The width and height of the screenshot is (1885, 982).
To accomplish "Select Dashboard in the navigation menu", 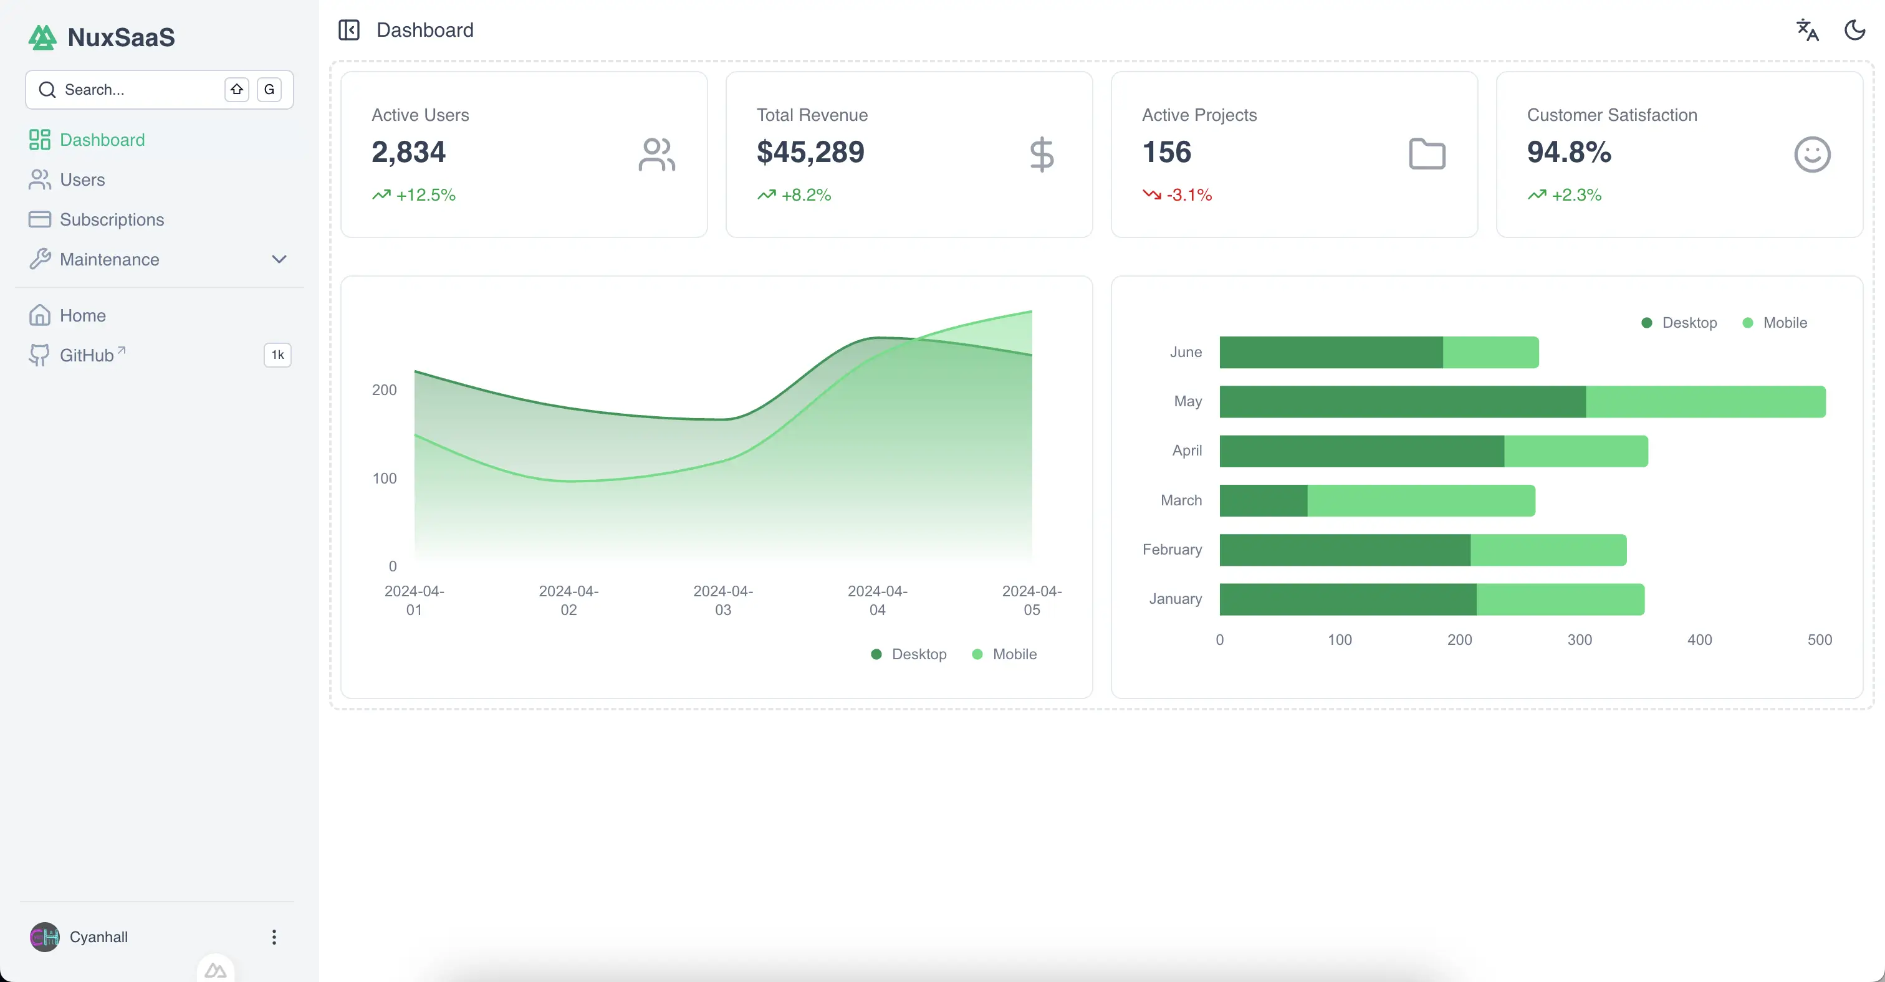I will click(x=101, y=140).
